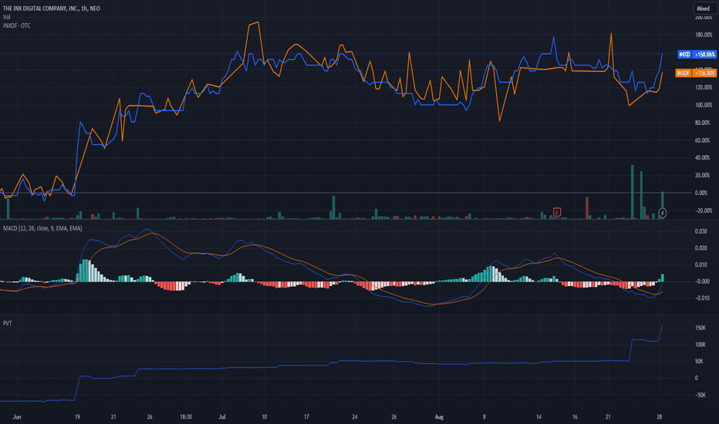719x424 pixels.
Task: Click the 18:30 label on time axis
Action: tap(186, 417)
